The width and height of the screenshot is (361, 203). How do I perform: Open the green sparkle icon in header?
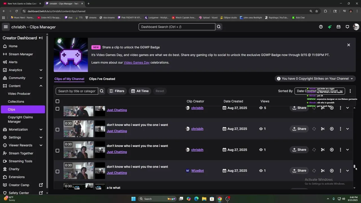[330, 27]
